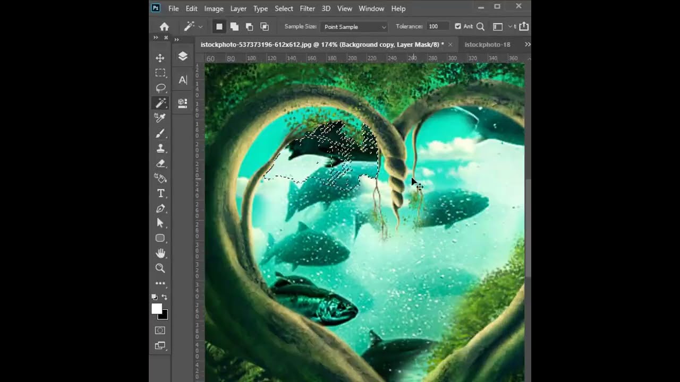Open the View menu

point(344,8)
